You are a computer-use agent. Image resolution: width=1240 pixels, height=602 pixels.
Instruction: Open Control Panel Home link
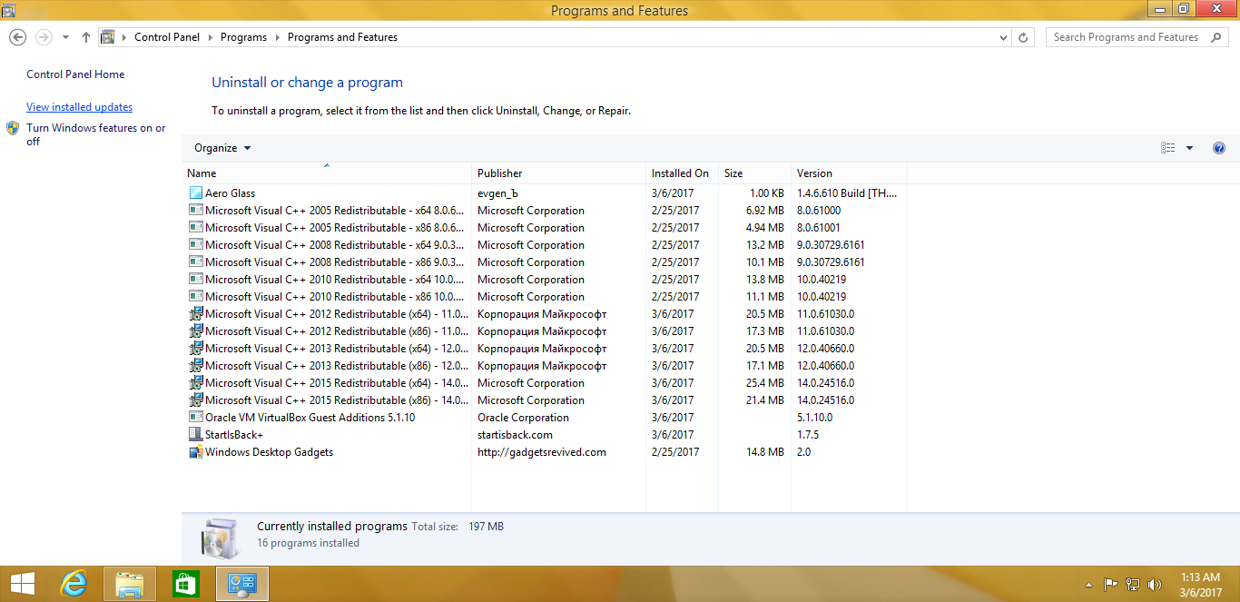pos(75,74)
